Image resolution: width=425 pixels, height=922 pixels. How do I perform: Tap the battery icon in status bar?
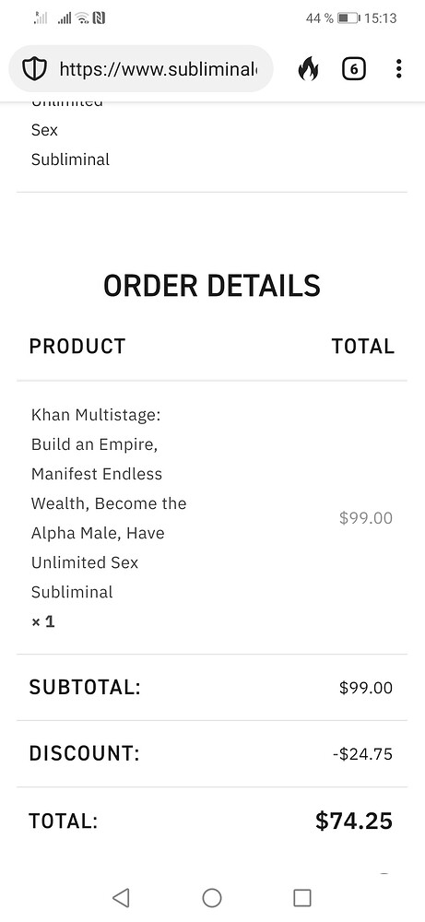pos(348,18)
